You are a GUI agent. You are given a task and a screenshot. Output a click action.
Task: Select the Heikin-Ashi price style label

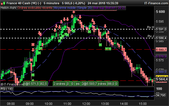pyautogui.click(x=8, y=8)
